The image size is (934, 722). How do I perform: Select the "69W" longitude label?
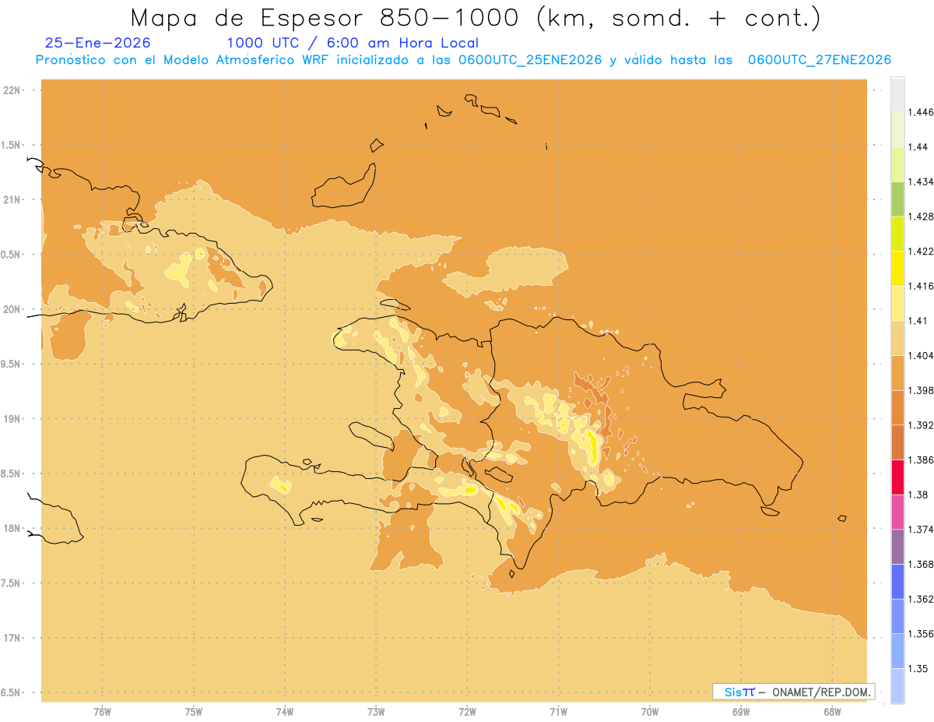click(x=741, y=711)
